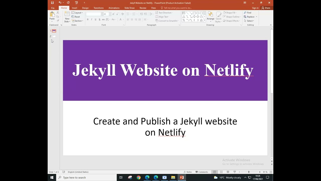Screen dimensions: 321x181
Task: Click the Format Painter icon
Action: pos(58,21)
